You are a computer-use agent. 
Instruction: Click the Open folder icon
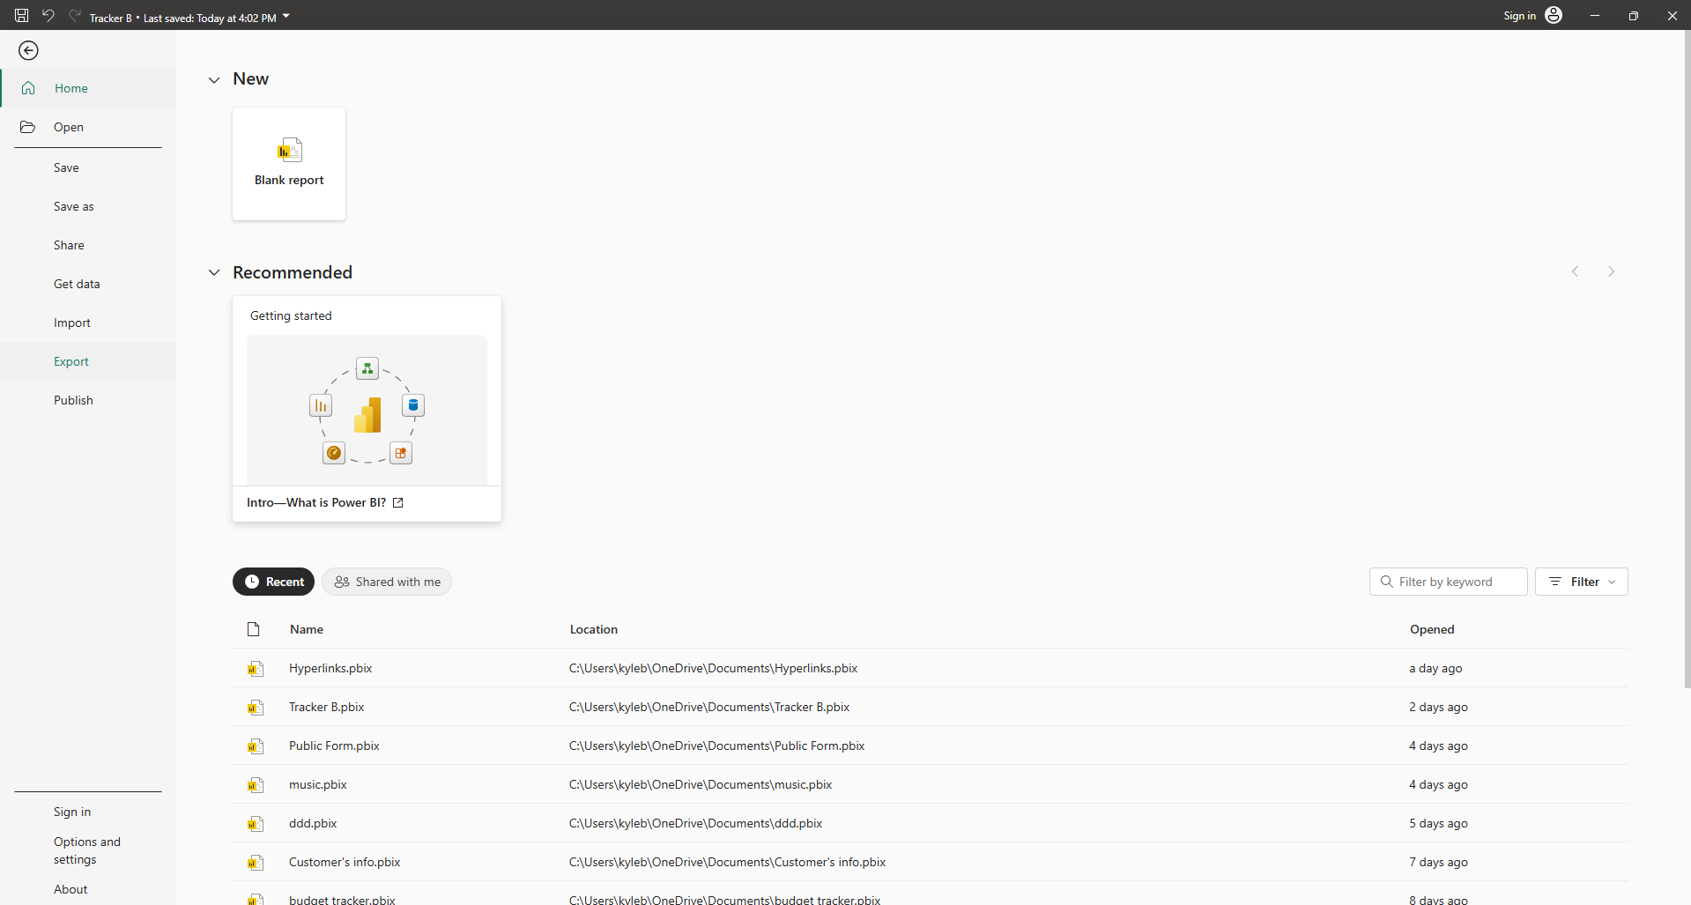[x=28, y=127]
